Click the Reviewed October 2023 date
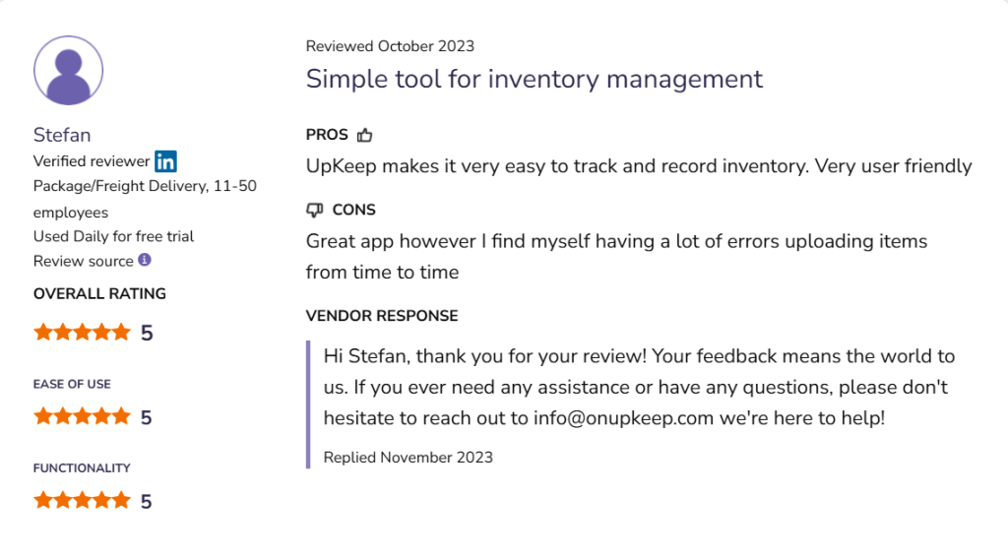1008x558 pixels. [390, 46]
